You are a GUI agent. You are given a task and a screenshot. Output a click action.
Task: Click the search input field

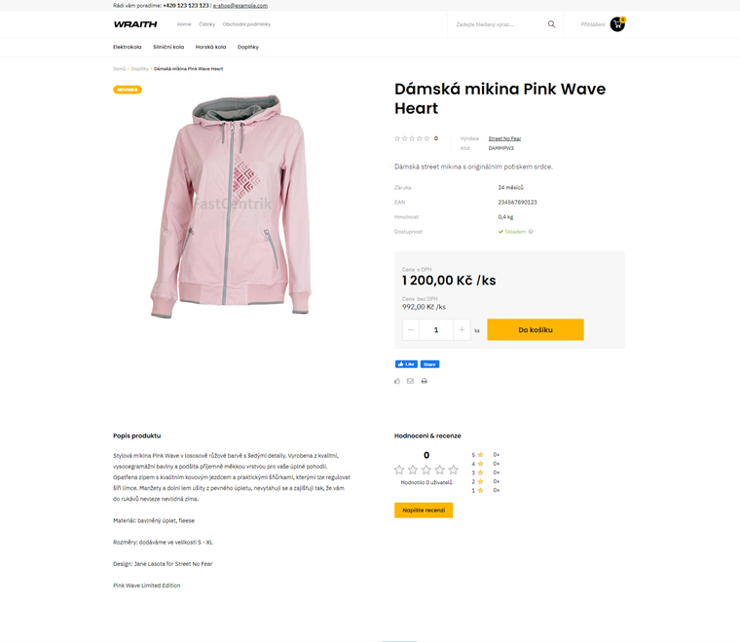pos(498,24)
